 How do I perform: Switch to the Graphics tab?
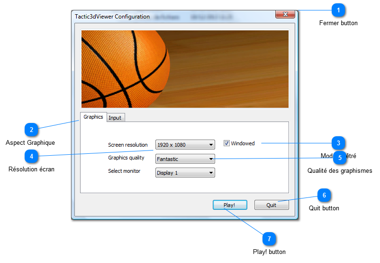pos(93,117)
